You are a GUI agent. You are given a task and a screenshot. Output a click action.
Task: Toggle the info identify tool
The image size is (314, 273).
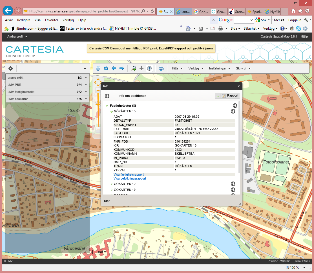149,68
